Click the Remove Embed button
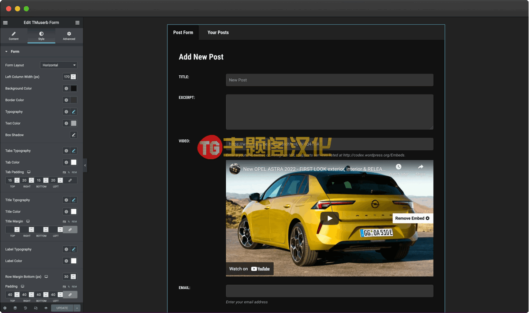 [x=412, y=218]
